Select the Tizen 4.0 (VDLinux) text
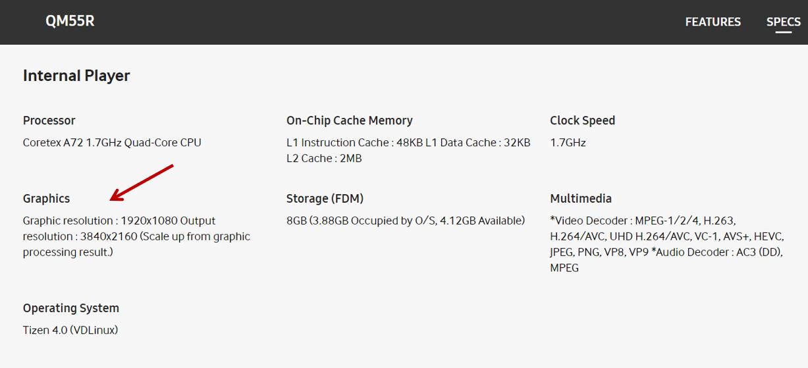Screen dimensions: 808x368 coord(70,330)
